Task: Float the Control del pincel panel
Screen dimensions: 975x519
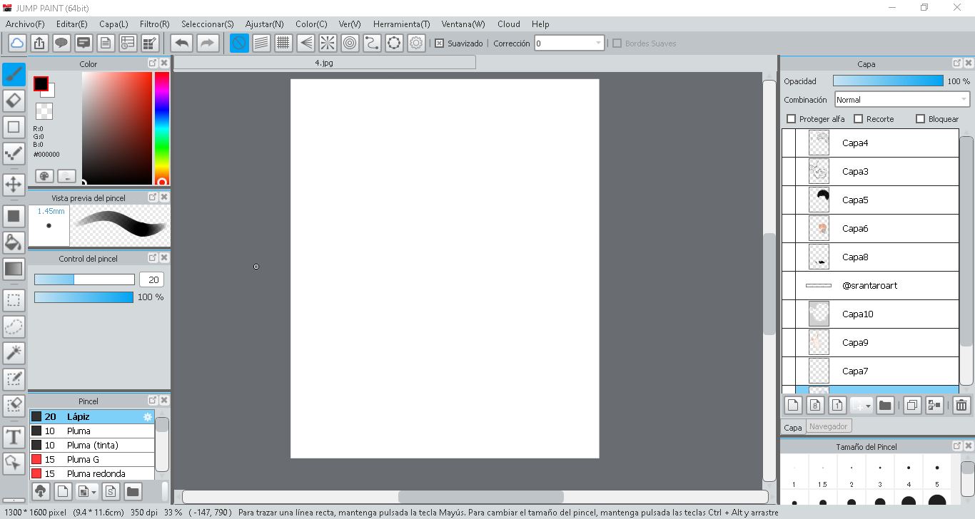Action: click(x=153, y=257)
